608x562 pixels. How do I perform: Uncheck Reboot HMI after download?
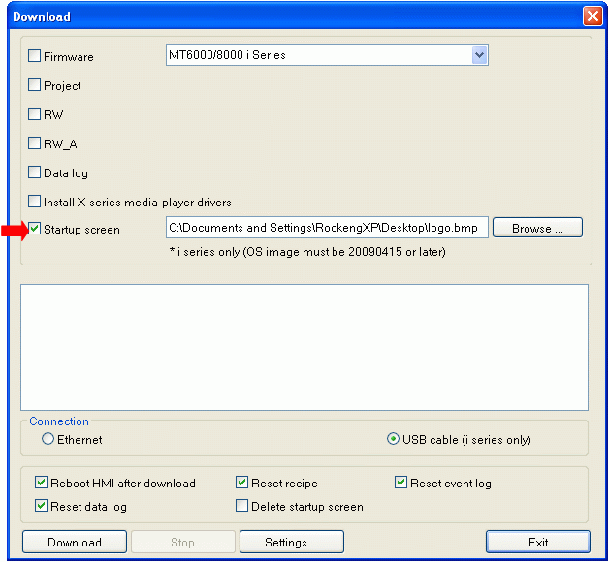tap(41, 483)
